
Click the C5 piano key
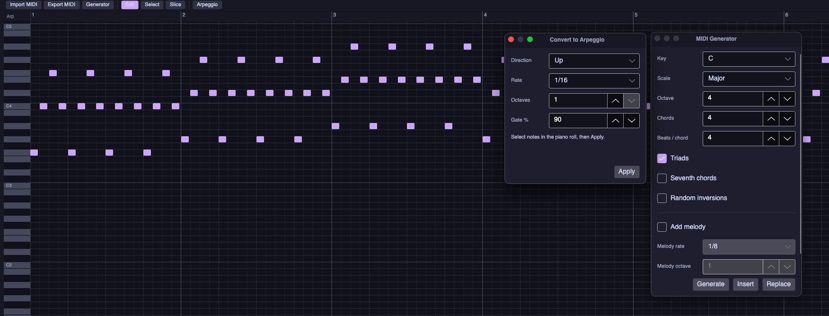point(17,27)
